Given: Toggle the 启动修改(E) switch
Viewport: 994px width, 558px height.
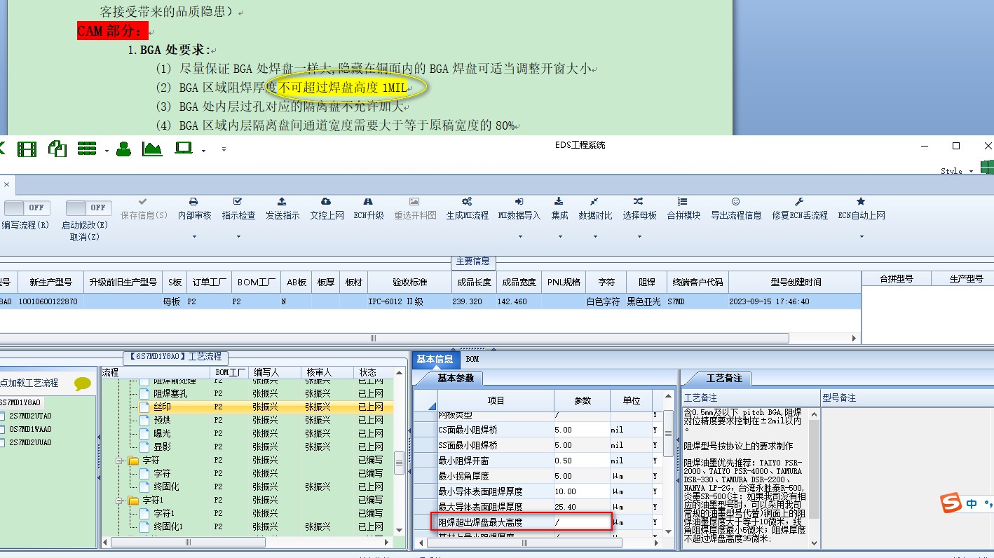Looking at the screenshot, I should [x=88, y=207].
